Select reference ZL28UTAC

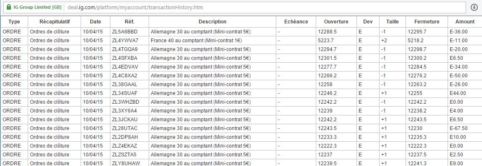pyautogui.click(x=125, y=128)
